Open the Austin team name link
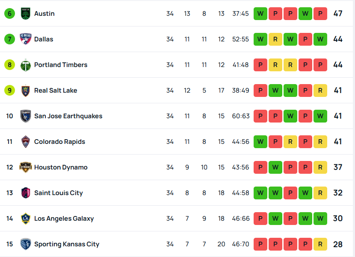Screen dimensions: 355x257 pyautogui.click(x=44, y=14)
